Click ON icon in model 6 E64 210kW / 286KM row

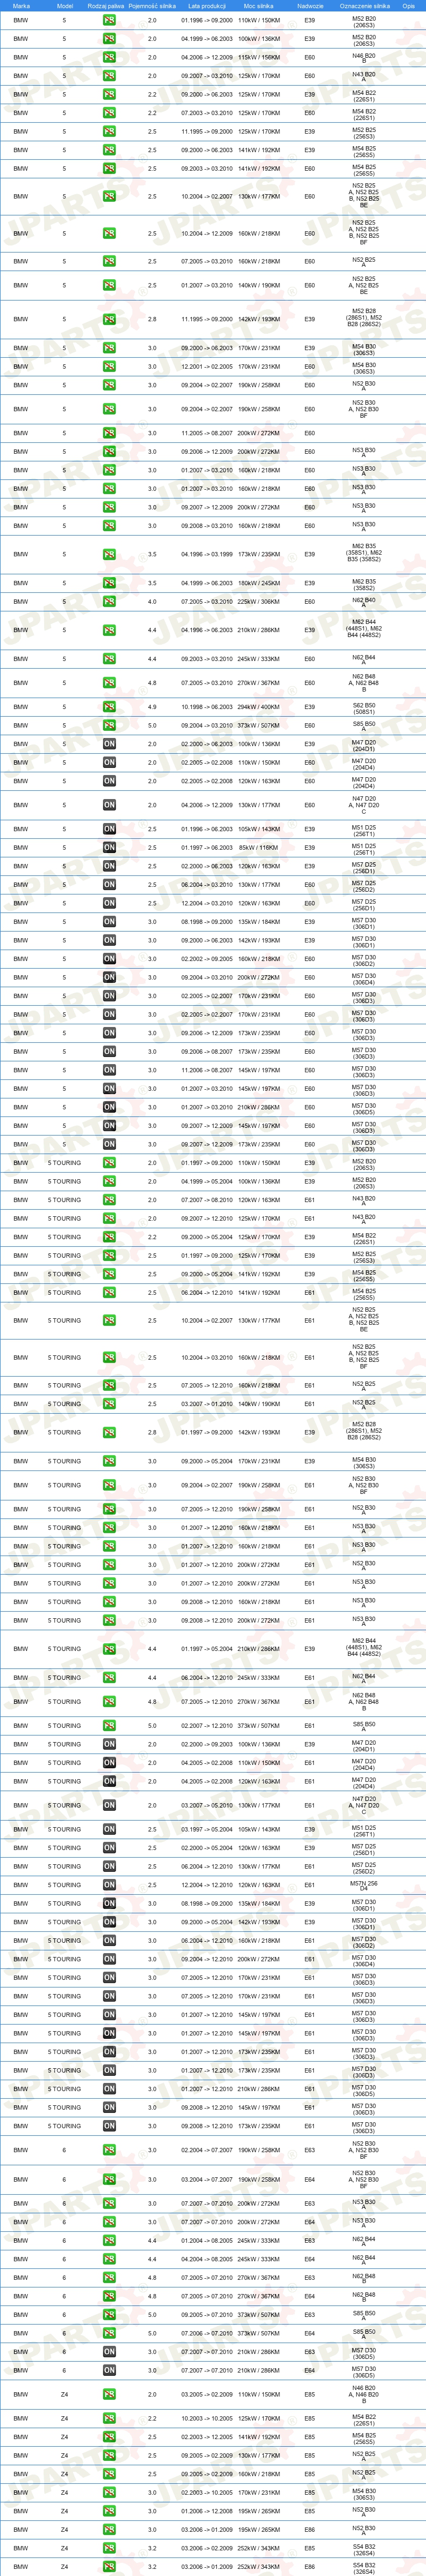click(109, 2371)
